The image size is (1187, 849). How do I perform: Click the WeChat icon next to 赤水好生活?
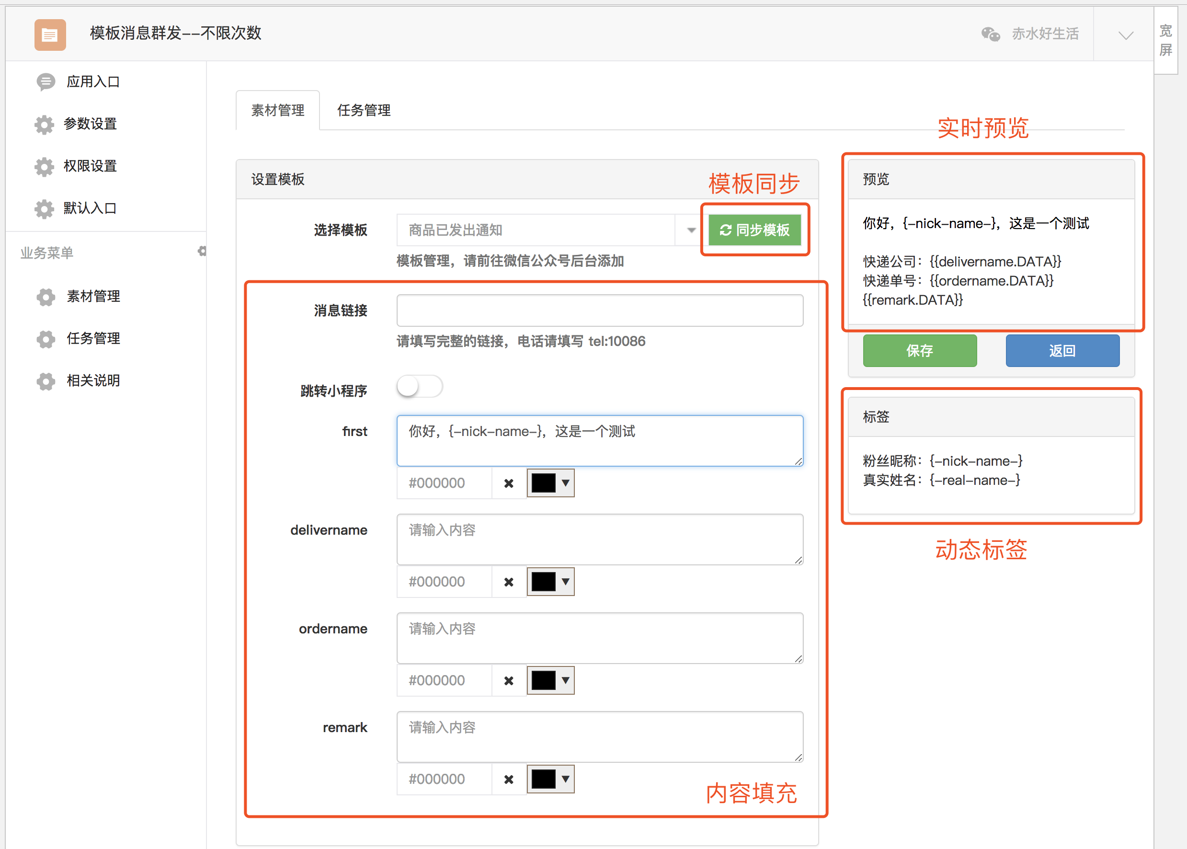(991, 34)
